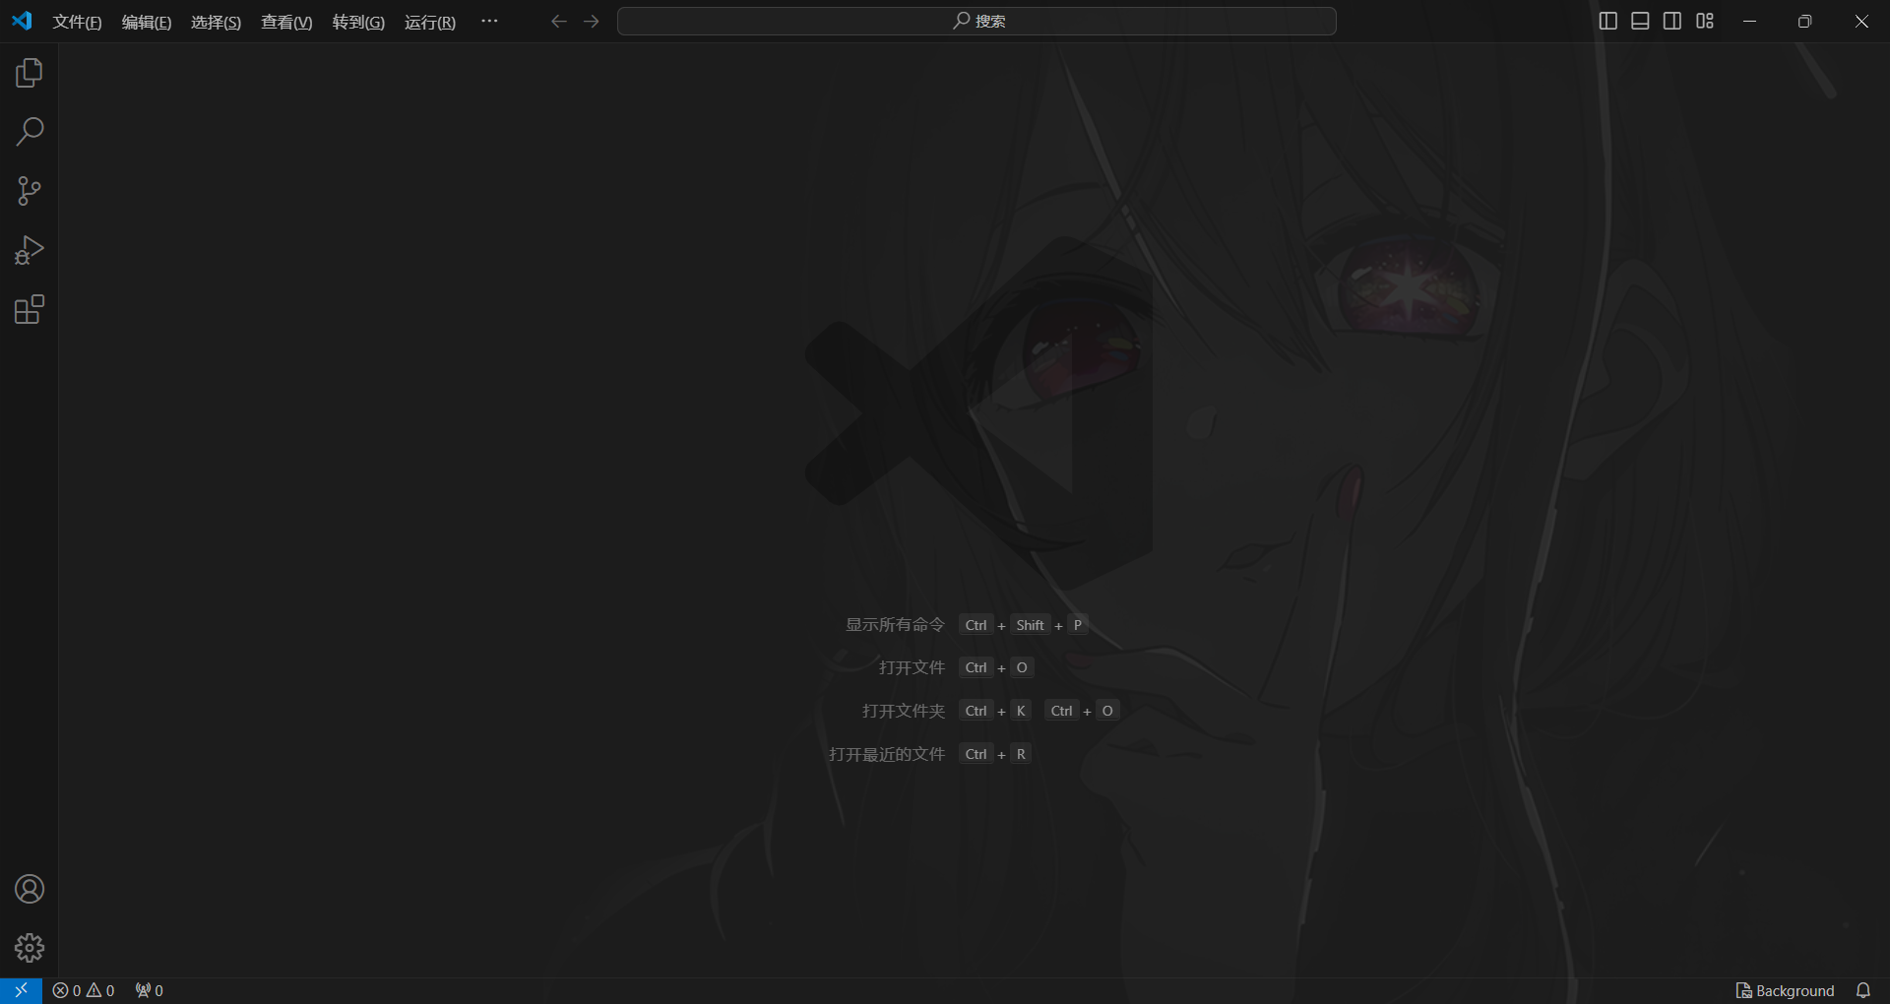Image resolution: width=1890 pixels, height=1004 pixels.
Task: Open notifications bell in status bar
Action: pyautogui.click(x=1863, y=990)
